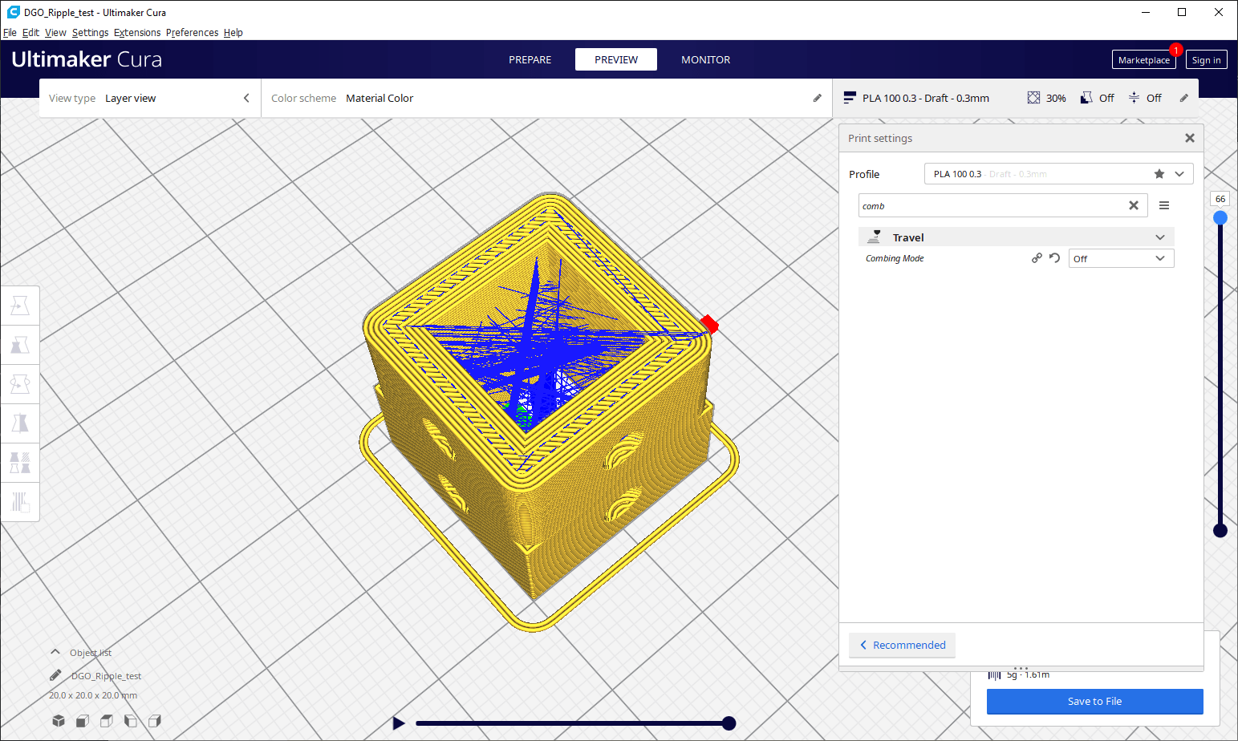Edit print settings pencil icon at top right
Screen dimensions: 1238x741
(1183, 98)
